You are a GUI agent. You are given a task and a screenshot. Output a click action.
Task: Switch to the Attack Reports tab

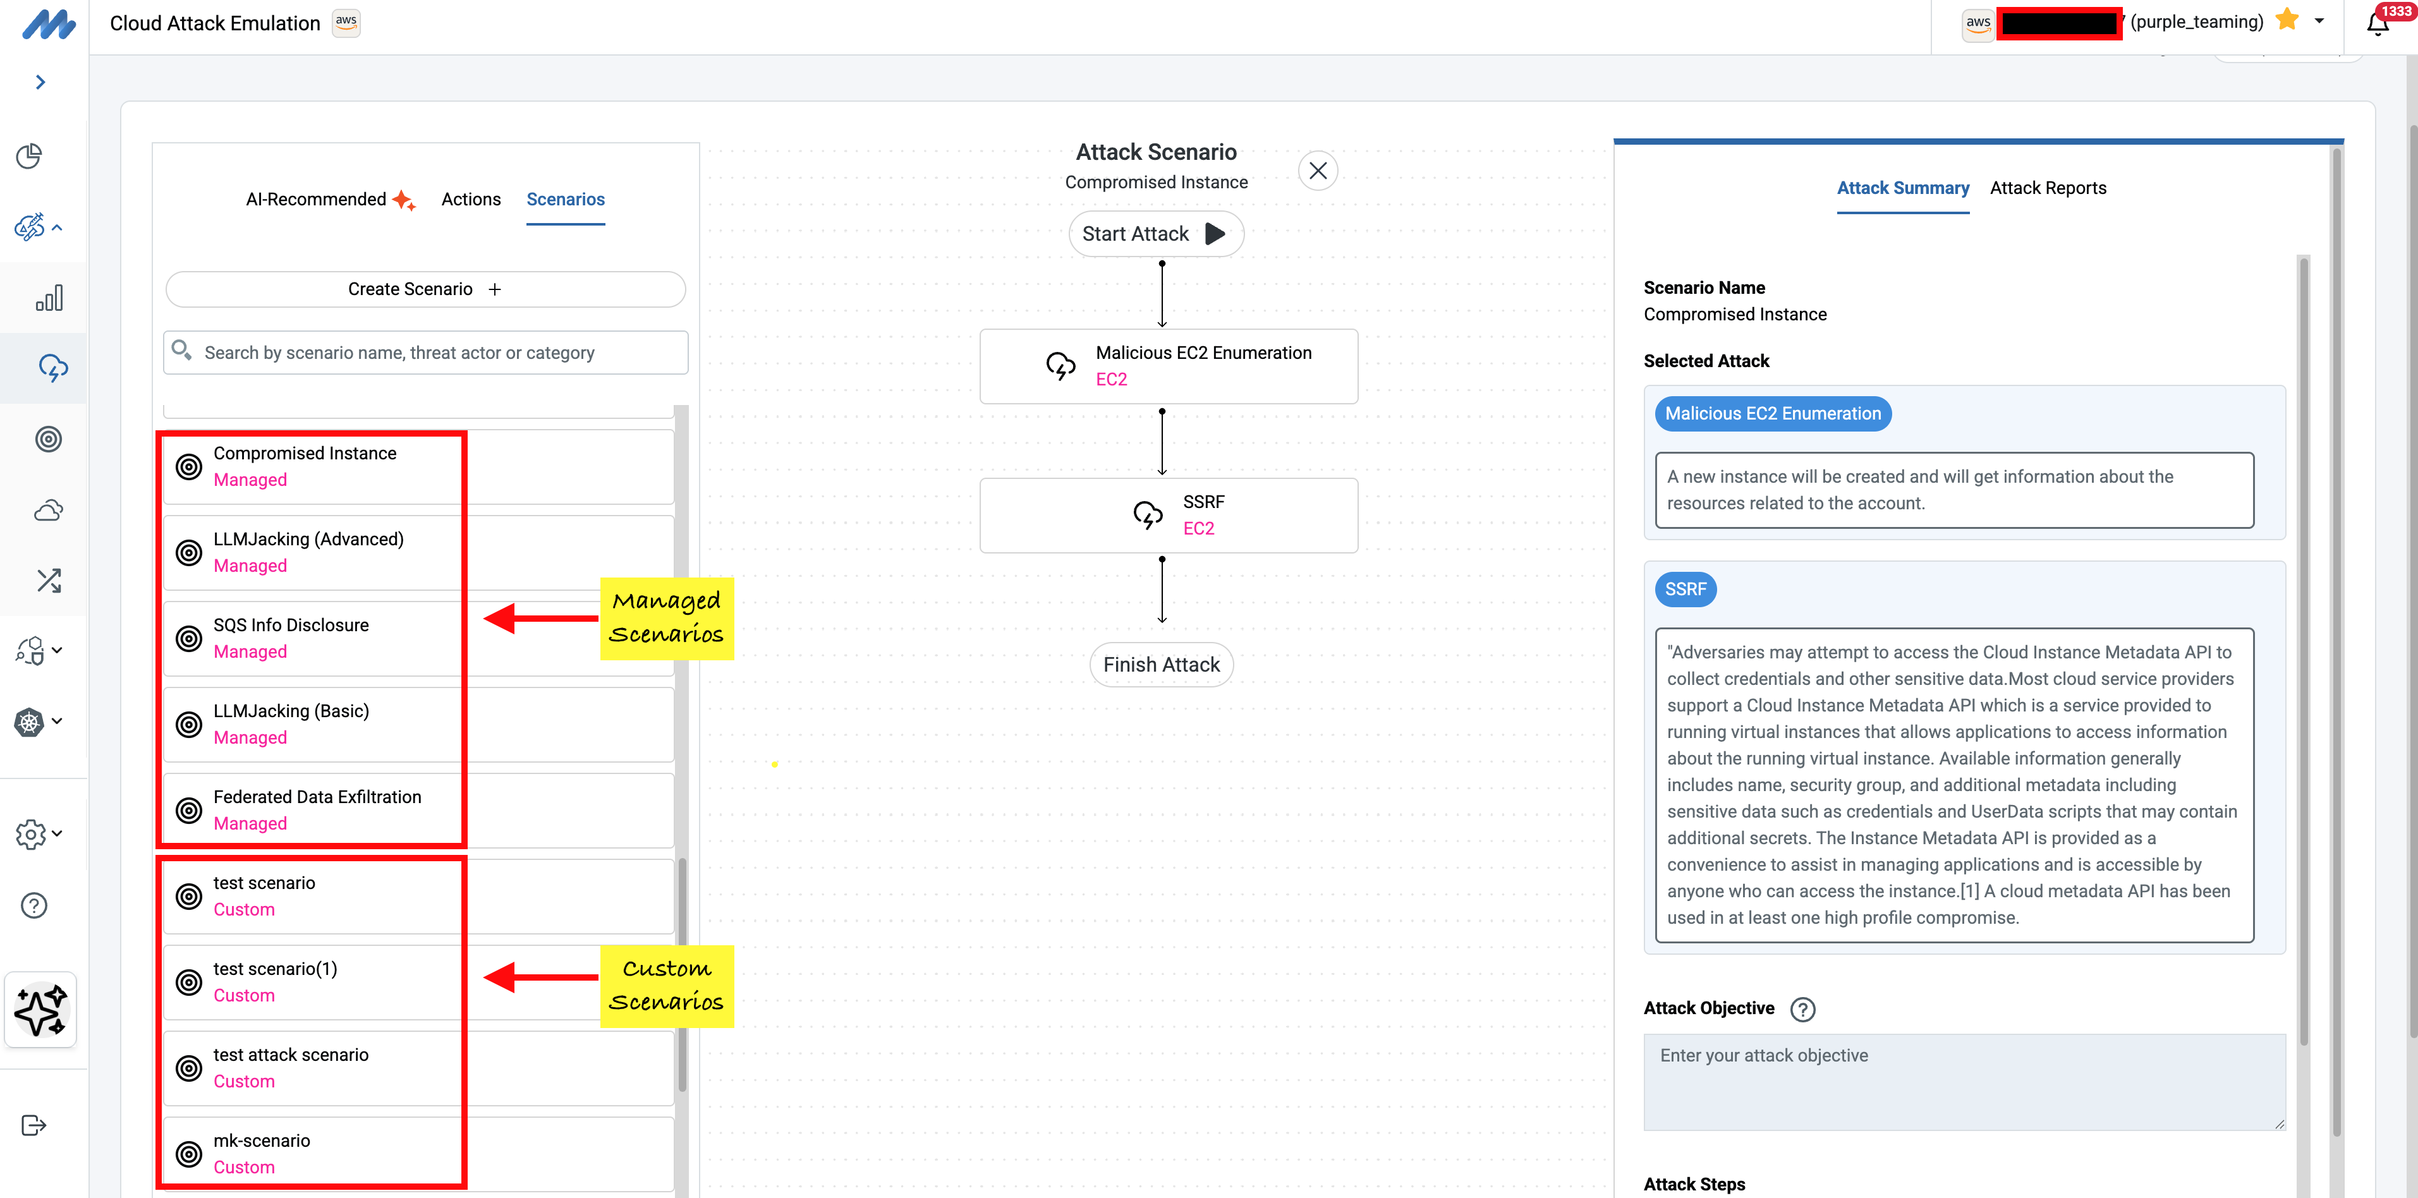coord(2047,188)
